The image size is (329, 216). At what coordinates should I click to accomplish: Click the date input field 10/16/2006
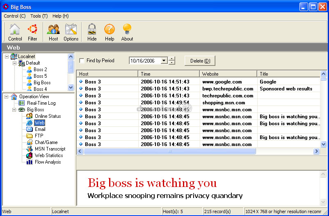click(145, 61)
